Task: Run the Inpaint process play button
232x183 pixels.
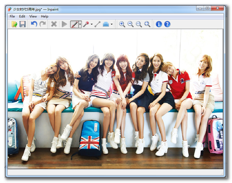Action: (x=64, y=24)
